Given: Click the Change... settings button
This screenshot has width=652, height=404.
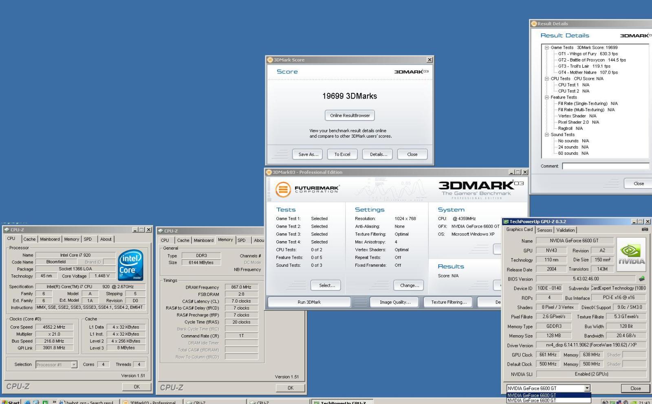Looking at the screenshot, I should [409, 285].
